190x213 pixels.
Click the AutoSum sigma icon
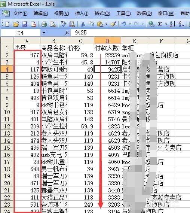(x=160, y=24)
